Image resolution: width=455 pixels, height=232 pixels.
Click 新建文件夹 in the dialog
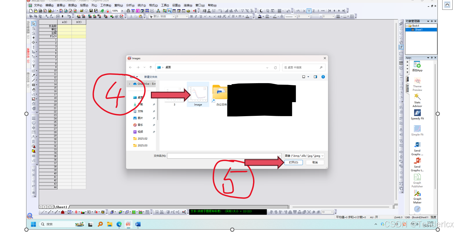pyautogui.click(x=151, y=77)
